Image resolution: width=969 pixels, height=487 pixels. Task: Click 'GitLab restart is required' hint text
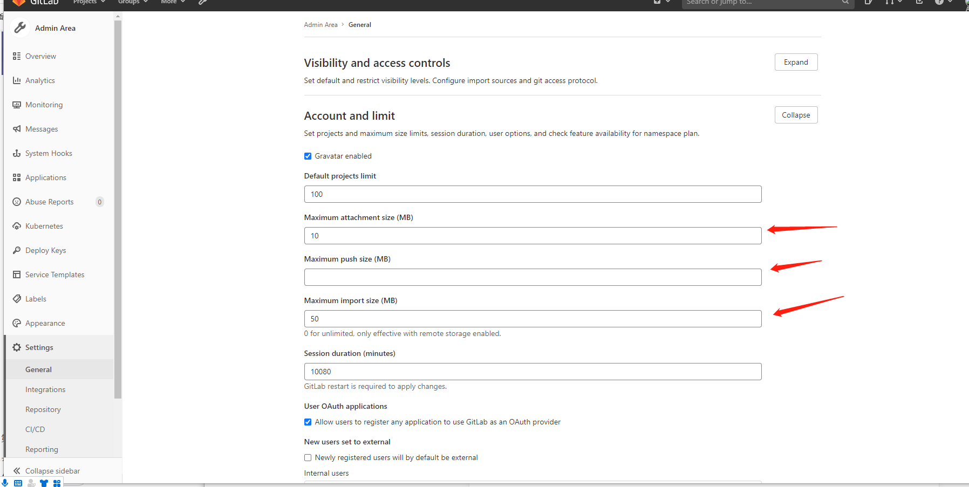375,387
